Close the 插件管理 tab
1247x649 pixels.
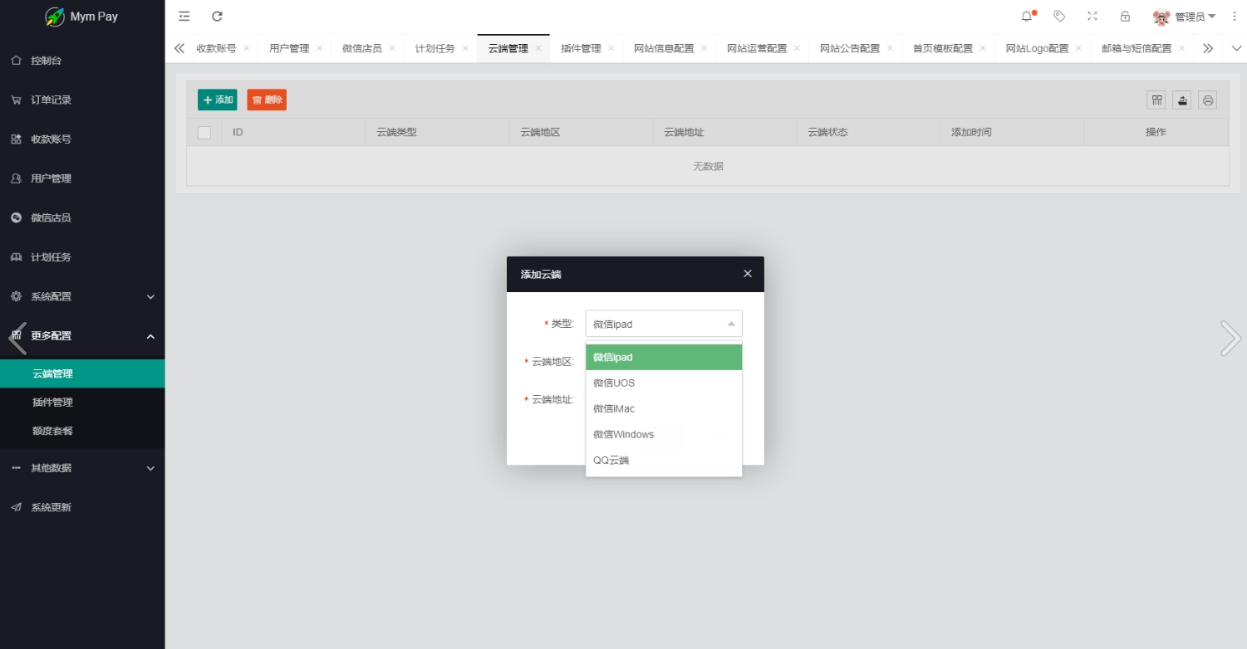point(611,48)
